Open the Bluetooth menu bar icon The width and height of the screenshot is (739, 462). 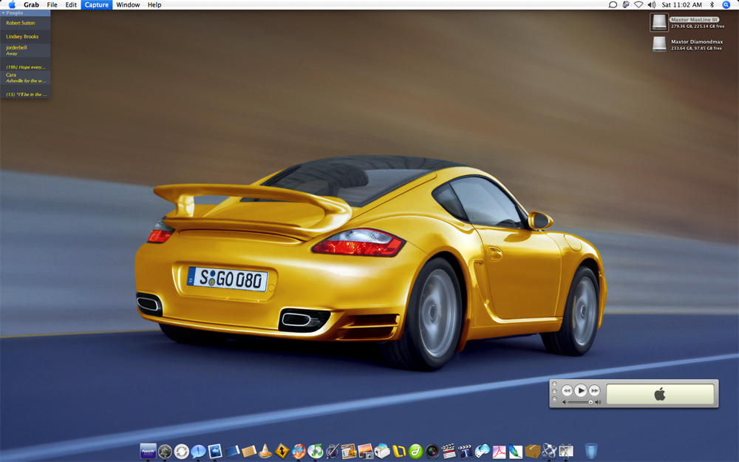pos(712,4)
